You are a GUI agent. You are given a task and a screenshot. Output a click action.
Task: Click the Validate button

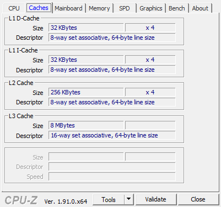click(x=155, y=199)
